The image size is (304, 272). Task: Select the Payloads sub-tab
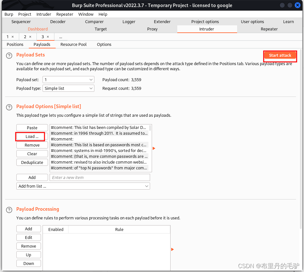42,45
